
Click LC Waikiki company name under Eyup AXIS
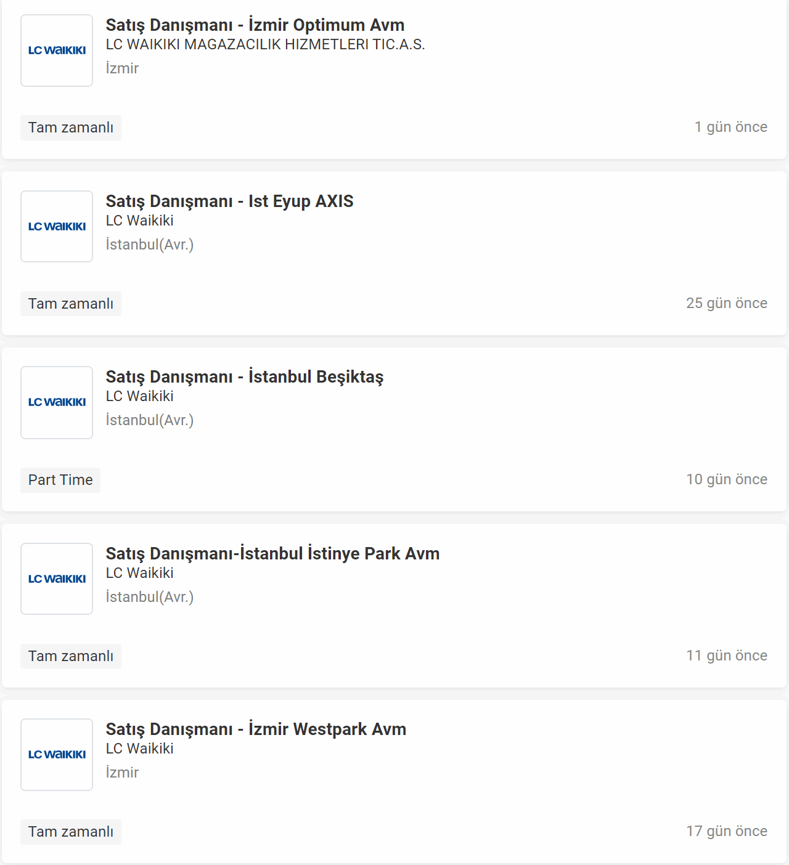point(139,221)
